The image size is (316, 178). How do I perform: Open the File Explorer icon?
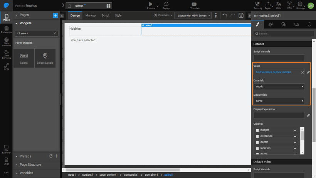click(6, 148)
